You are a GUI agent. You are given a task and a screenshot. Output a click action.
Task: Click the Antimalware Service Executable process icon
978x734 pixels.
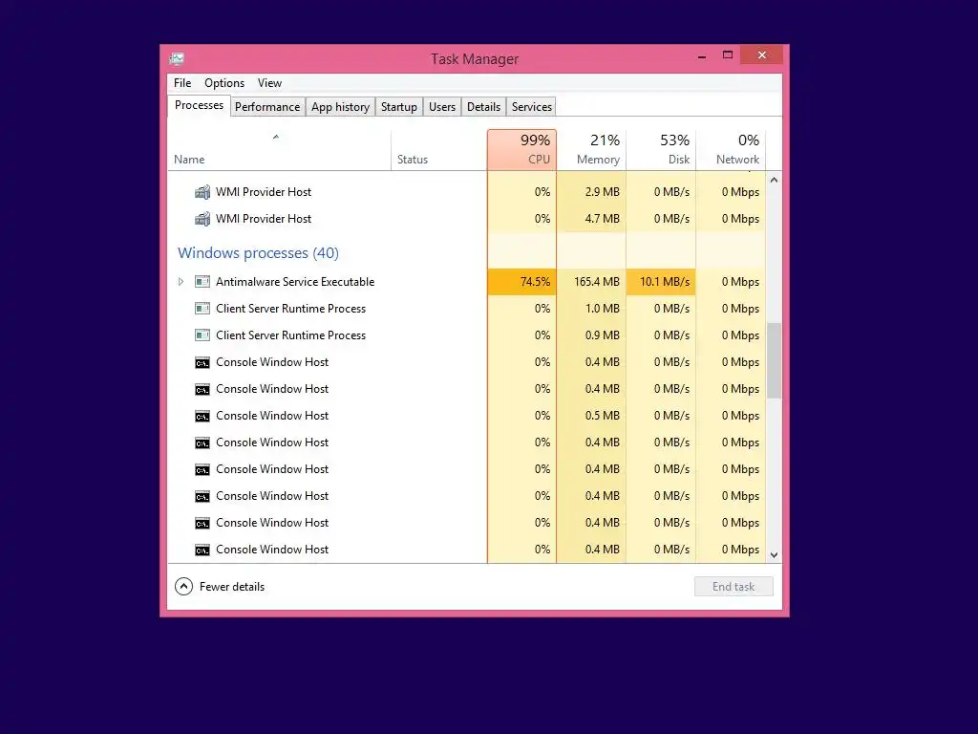point(202,282)
